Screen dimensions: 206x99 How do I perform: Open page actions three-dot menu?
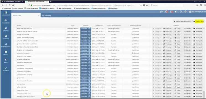pyautogui.click(x=141, y=5)
